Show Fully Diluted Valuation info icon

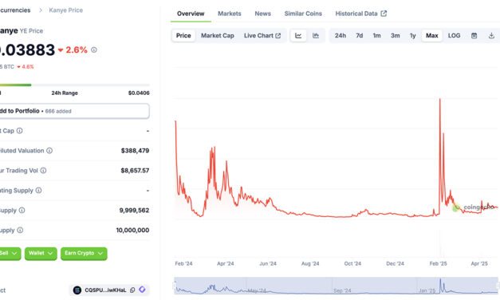click(49, 151)
